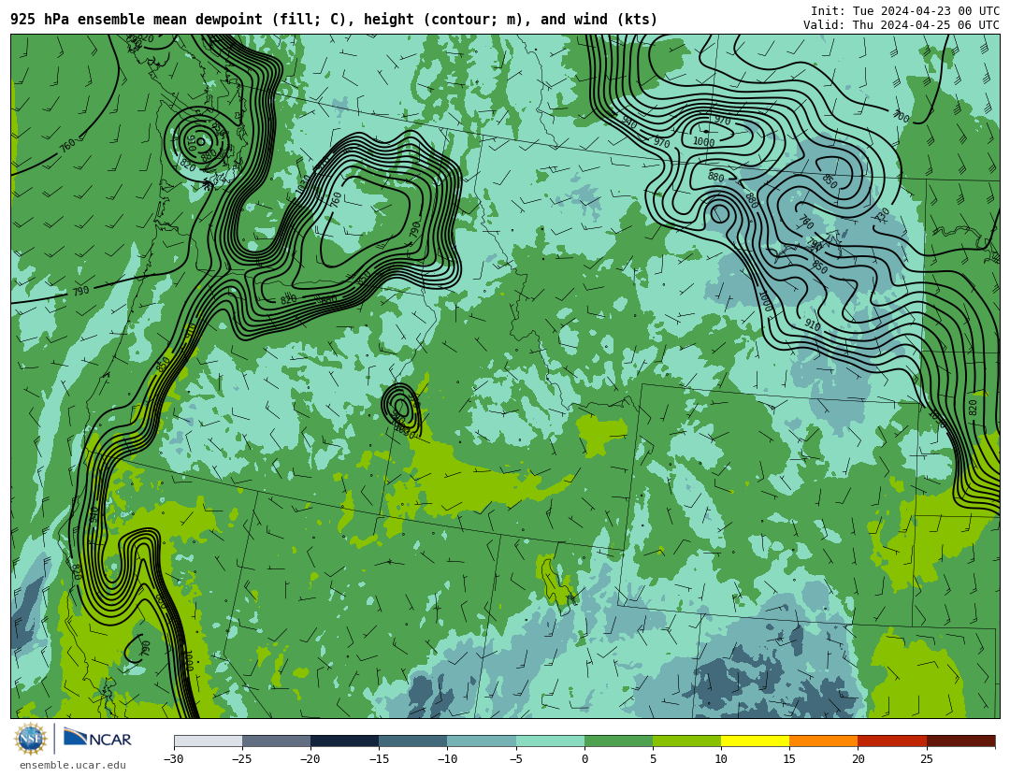This screenshot has width=1010, height=777.
Task: Click the NSF logo
Action: [31, 739]
